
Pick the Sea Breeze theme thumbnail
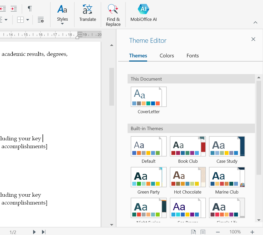[188, 208]
